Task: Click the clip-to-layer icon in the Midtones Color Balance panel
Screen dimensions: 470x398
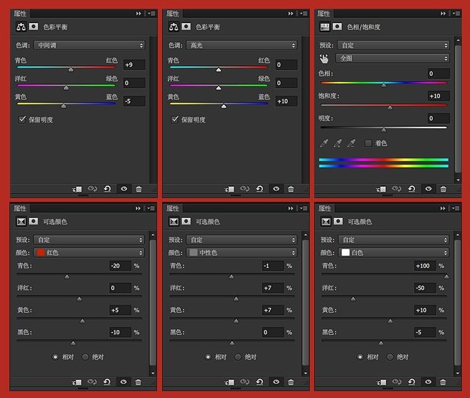Action: point(77,189)
